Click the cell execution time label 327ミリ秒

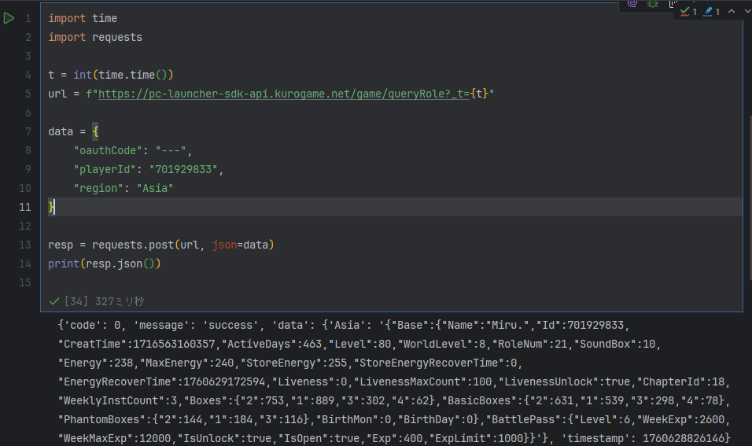pos(120,301)
